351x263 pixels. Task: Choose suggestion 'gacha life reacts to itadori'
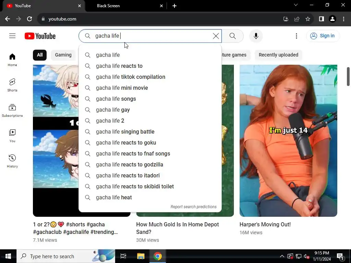(x=150, y=176)
